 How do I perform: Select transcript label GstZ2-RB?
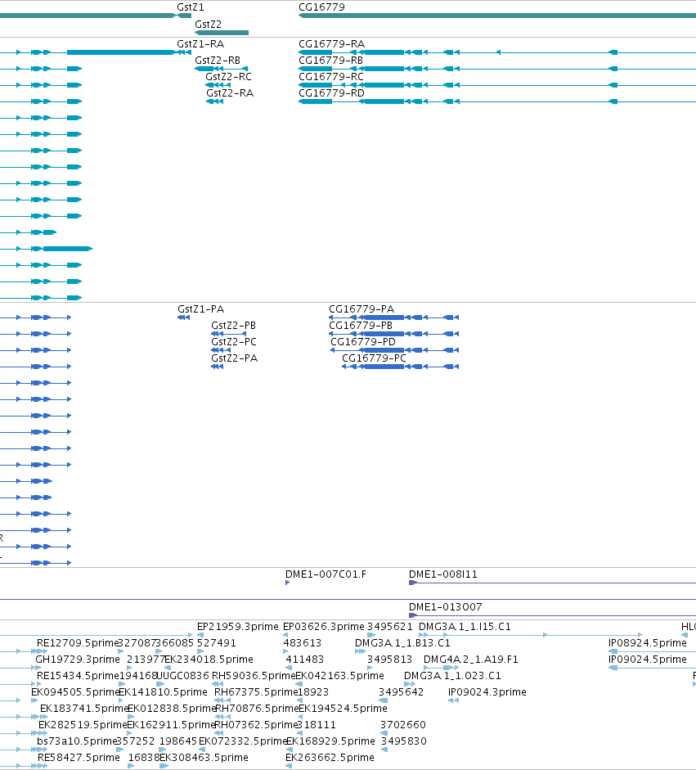point(218,61)
